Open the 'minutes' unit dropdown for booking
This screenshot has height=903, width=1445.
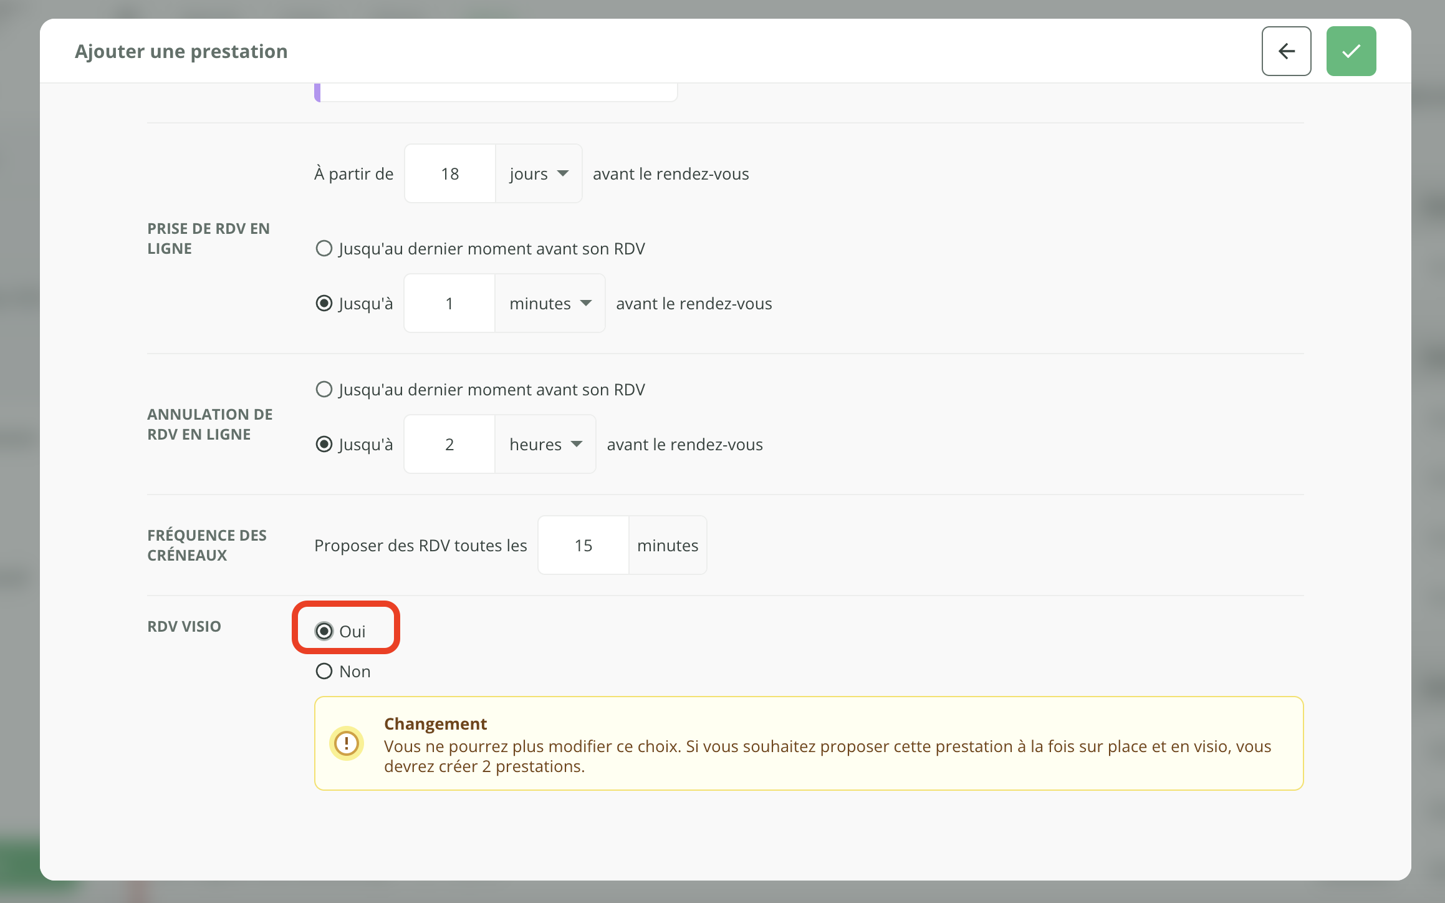(x=550, y=304)
